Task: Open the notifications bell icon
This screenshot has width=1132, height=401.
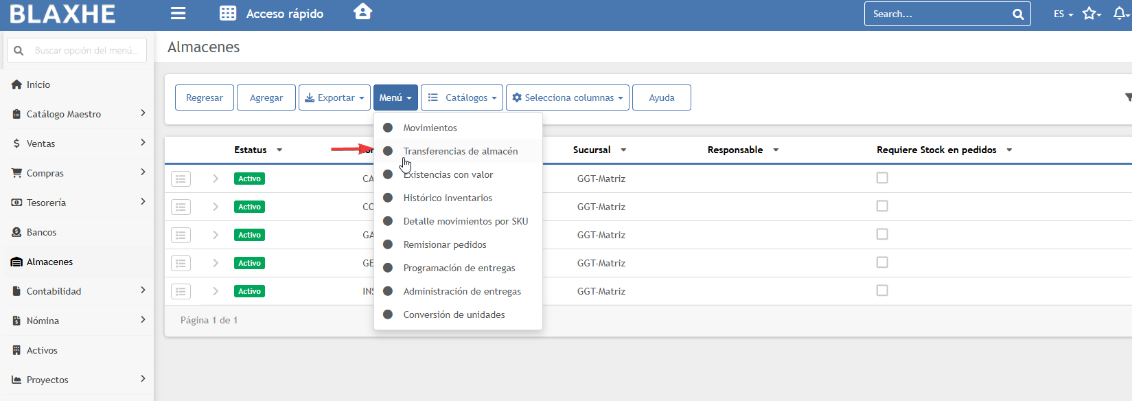Action: [1119, 13]
